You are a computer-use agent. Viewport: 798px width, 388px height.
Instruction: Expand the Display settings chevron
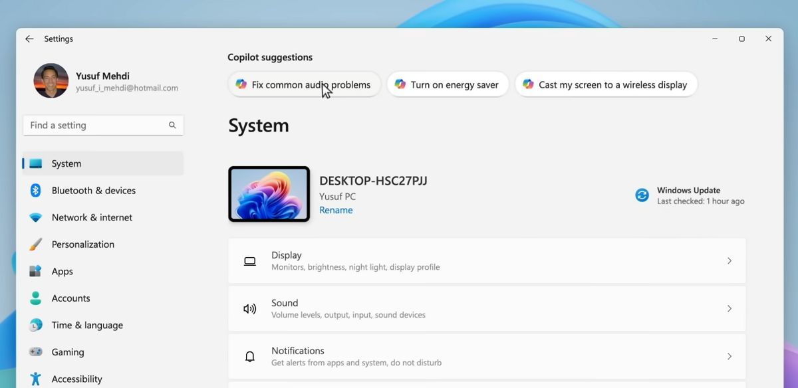pyautogui.click(x=730, y=261)
